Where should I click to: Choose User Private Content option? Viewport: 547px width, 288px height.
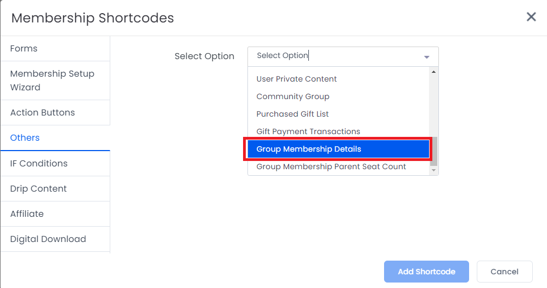click(297, 79)
